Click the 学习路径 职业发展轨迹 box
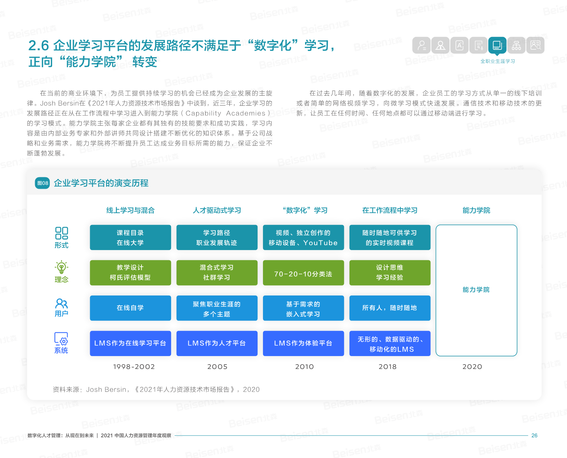 [217, 237]
